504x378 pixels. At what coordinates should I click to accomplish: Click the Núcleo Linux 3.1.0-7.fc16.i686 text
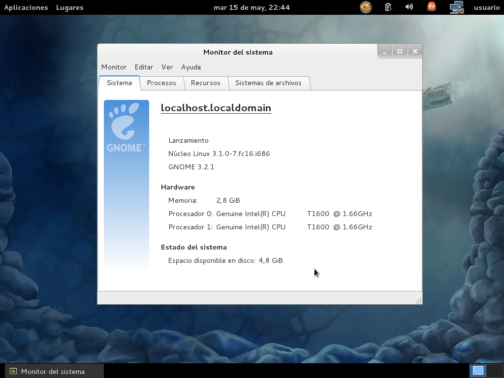(219, 154)
